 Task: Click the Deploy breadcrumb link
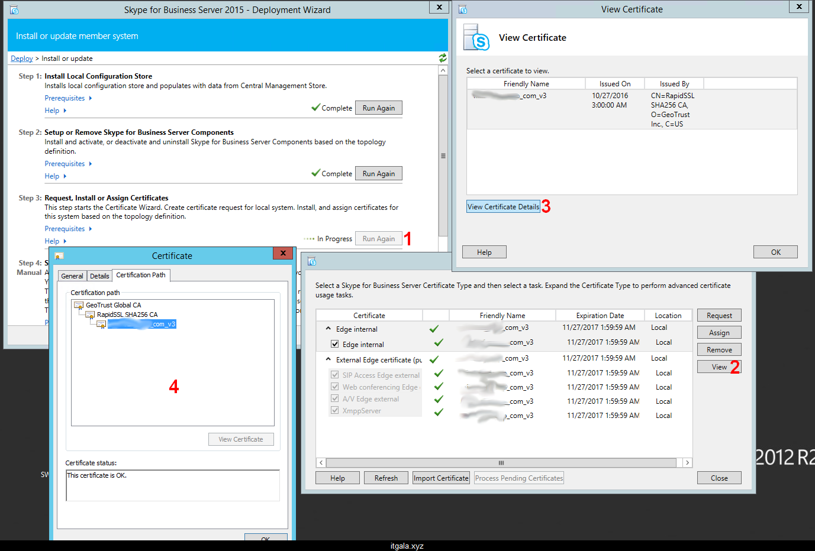(x=22, y=59)
